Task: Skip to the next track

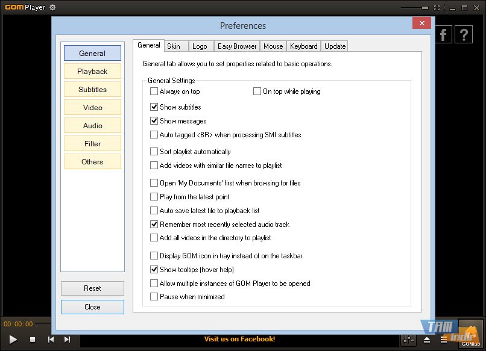Action: click(68, 340)
